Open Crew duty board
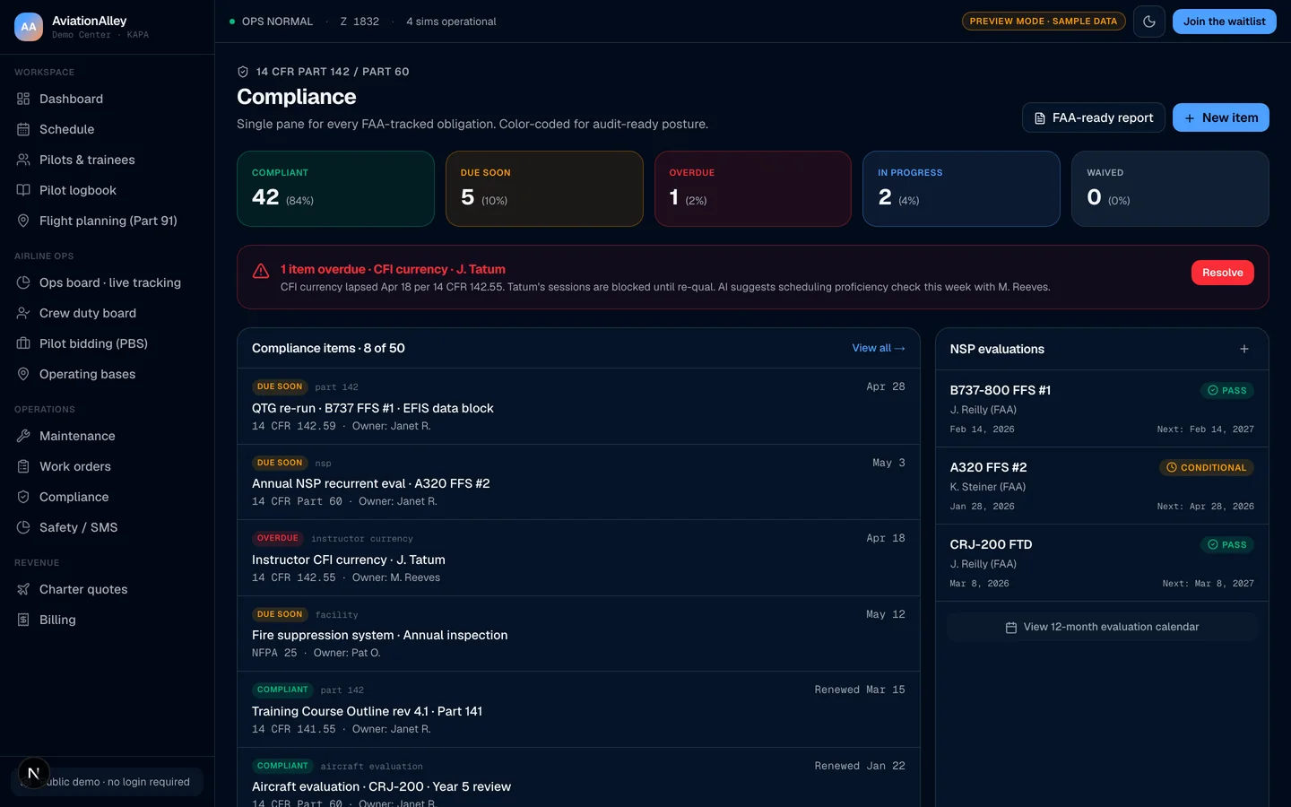This screenshot has height=807, width=1291. [107, 313]
